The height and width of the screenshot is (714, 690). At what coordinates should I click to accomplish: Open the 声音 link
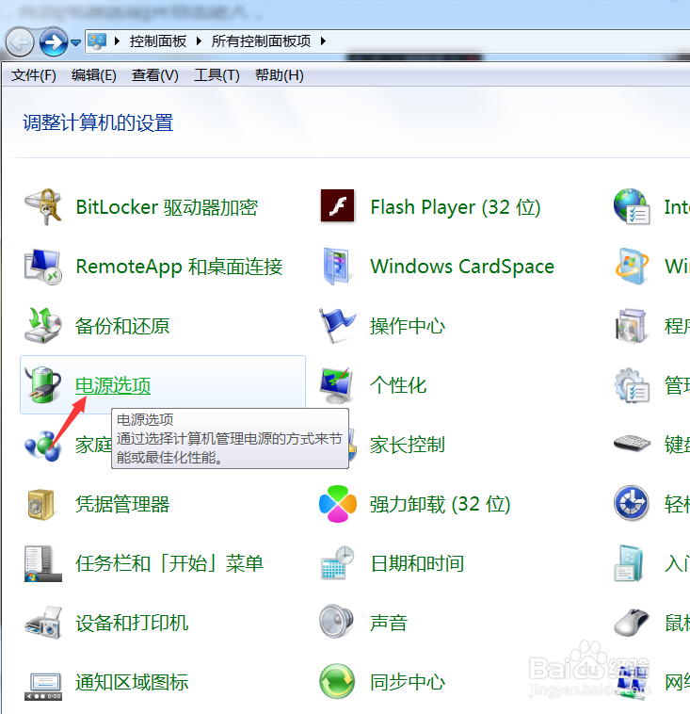click(389, 623)
